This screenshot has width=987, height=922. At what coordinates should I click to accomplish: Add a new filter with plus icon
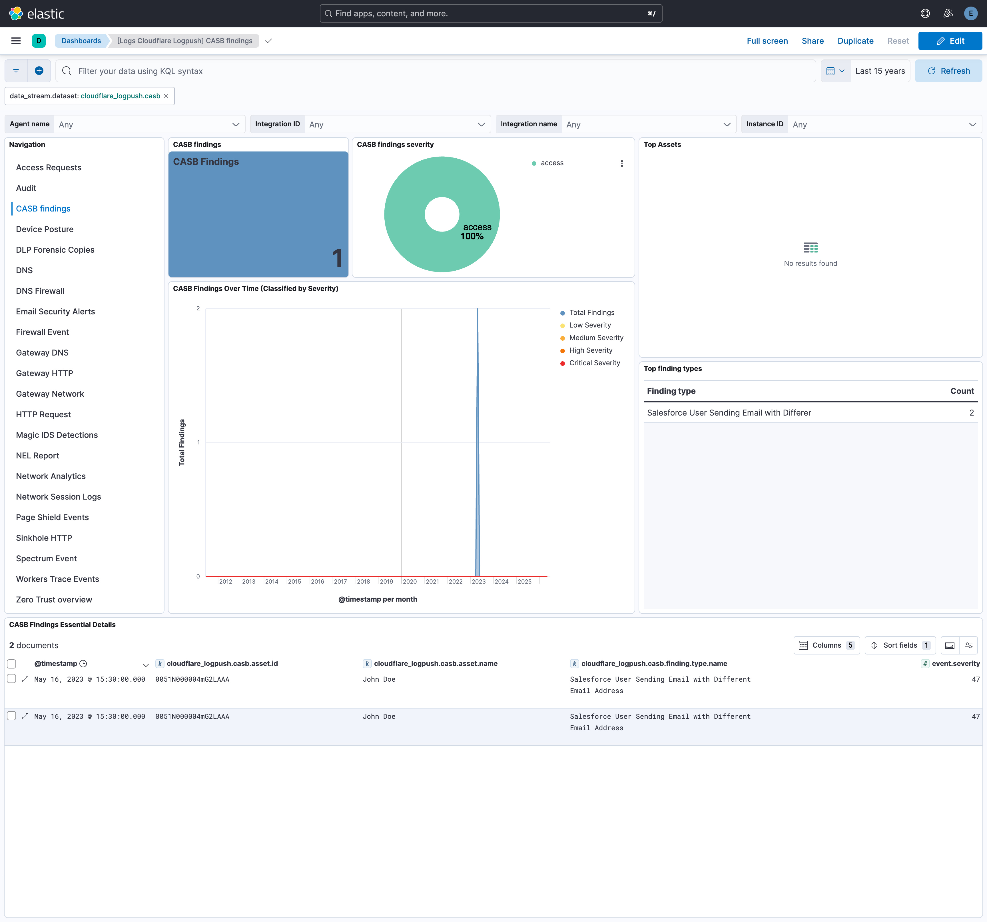[x=39, y=71]
